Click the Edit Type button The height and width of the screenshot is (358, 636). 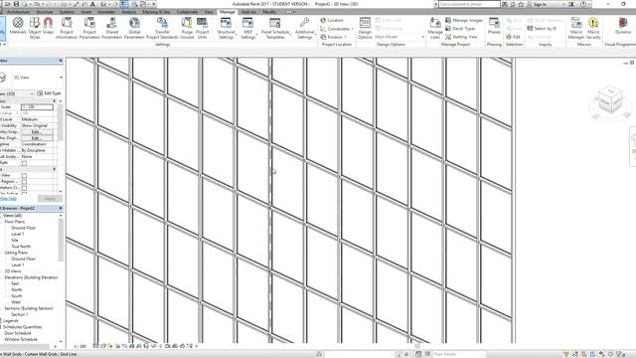coord(49,93)
